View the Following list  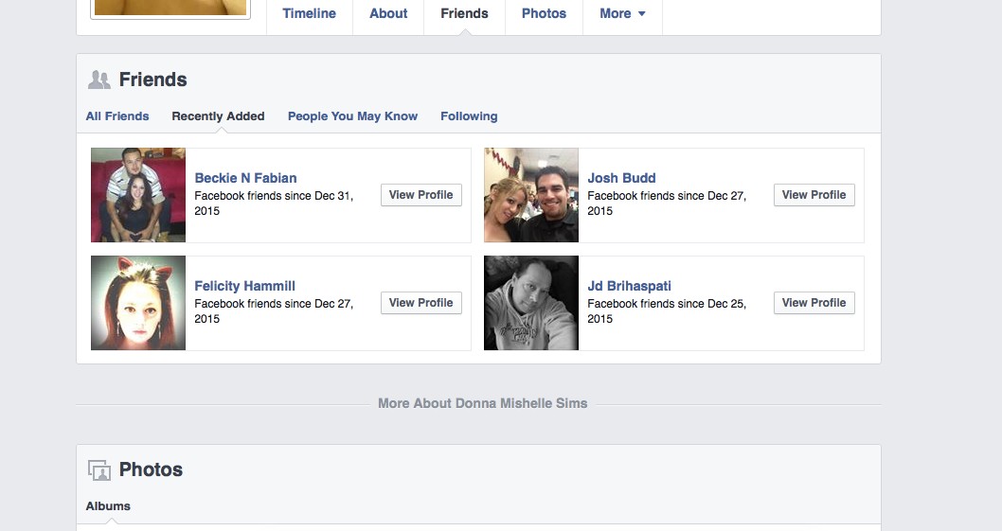click(469, 116)
